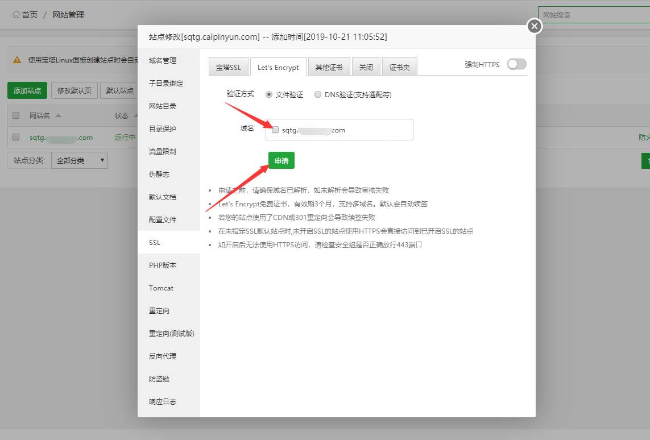Open 伪静态 in the sidebar

[159, 174]
